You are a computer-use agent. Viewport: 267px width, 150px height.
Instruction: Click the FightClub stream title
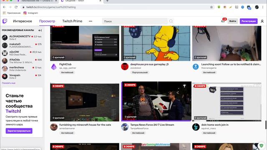(65, 64)
